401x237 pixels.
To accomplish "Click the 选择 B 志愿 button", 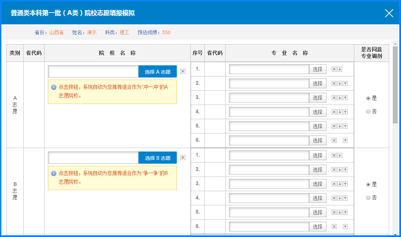I will coord(157,158).
